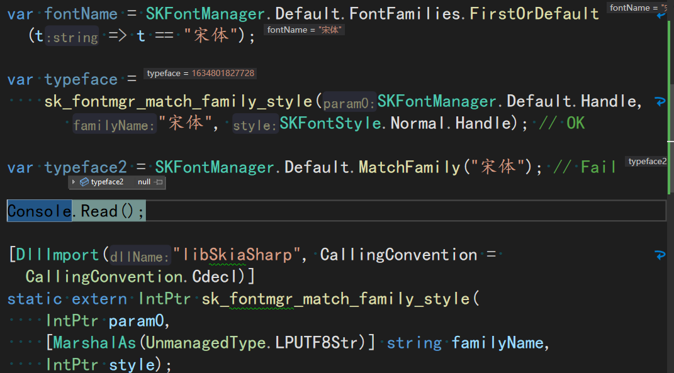Click the blue object icon beside typeface2
674x373 pixels.
84,182
